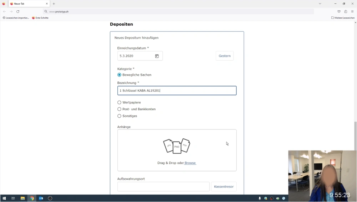Click the browser back arrow
This screenshot has width=357, height=202.
pos(5,12)
